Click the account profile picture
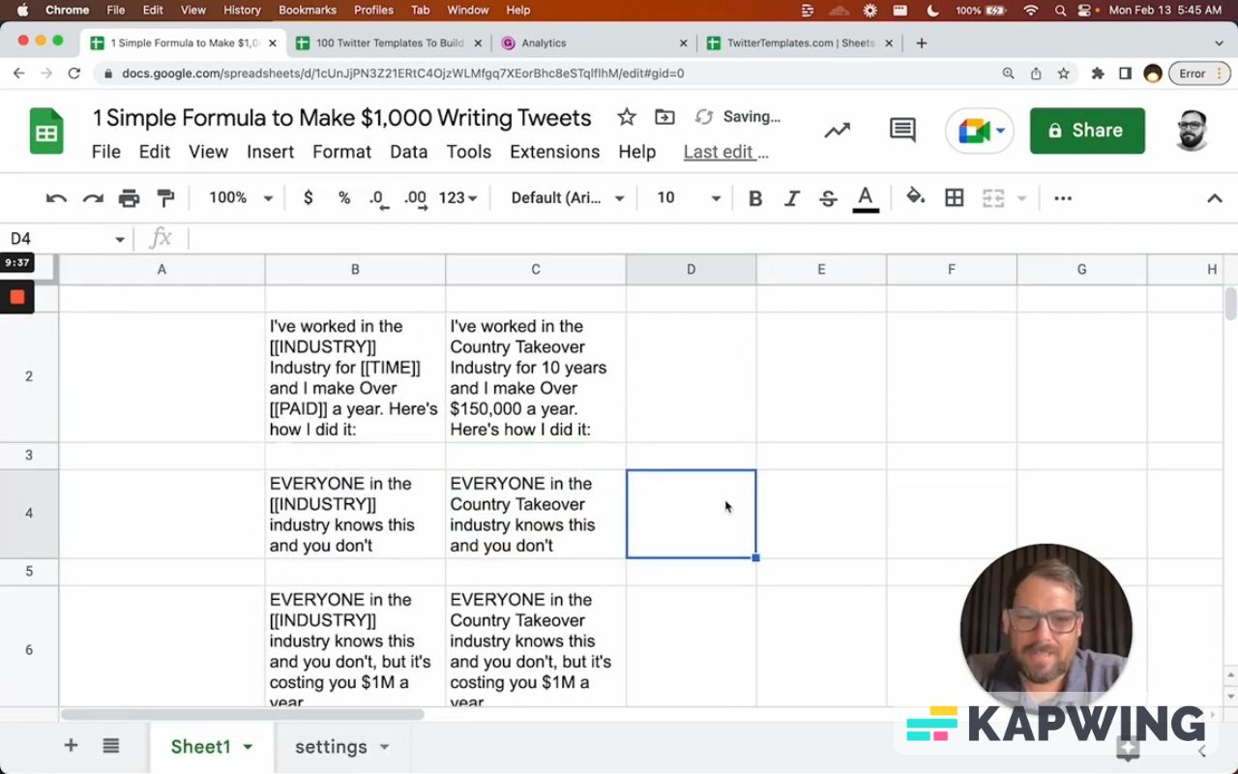 tap(1193, 131)
